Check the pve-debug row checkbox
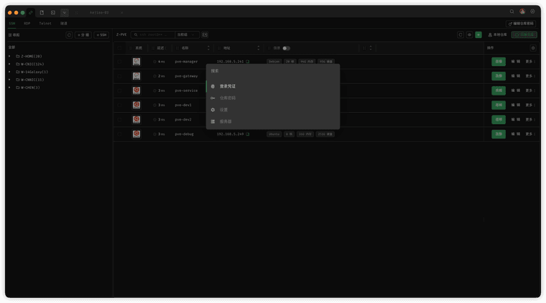 click(x=120, y=134)
